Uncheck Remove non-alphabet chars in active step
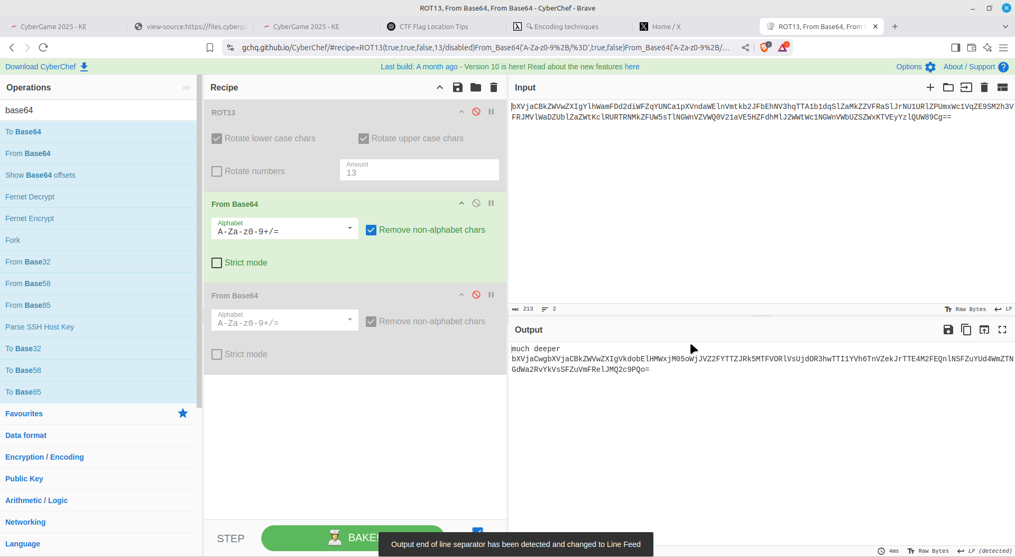Screen dimensions: 1015x557 [x=371, y=230]
